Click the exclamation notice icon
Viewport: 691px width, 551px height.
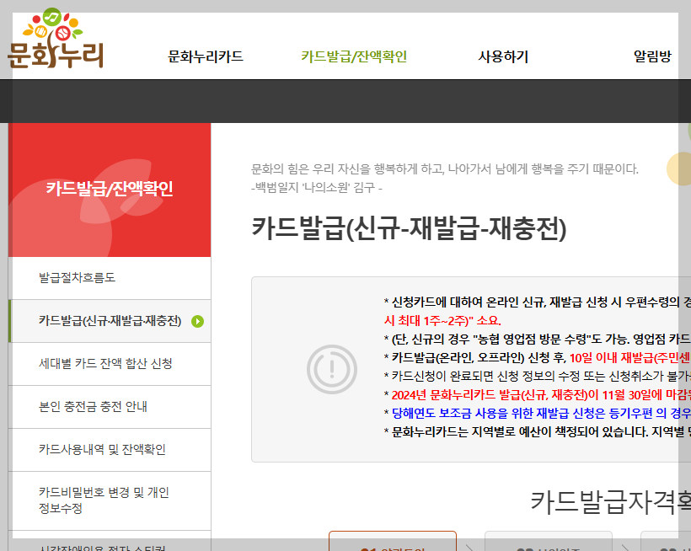(x=332, y=369)
